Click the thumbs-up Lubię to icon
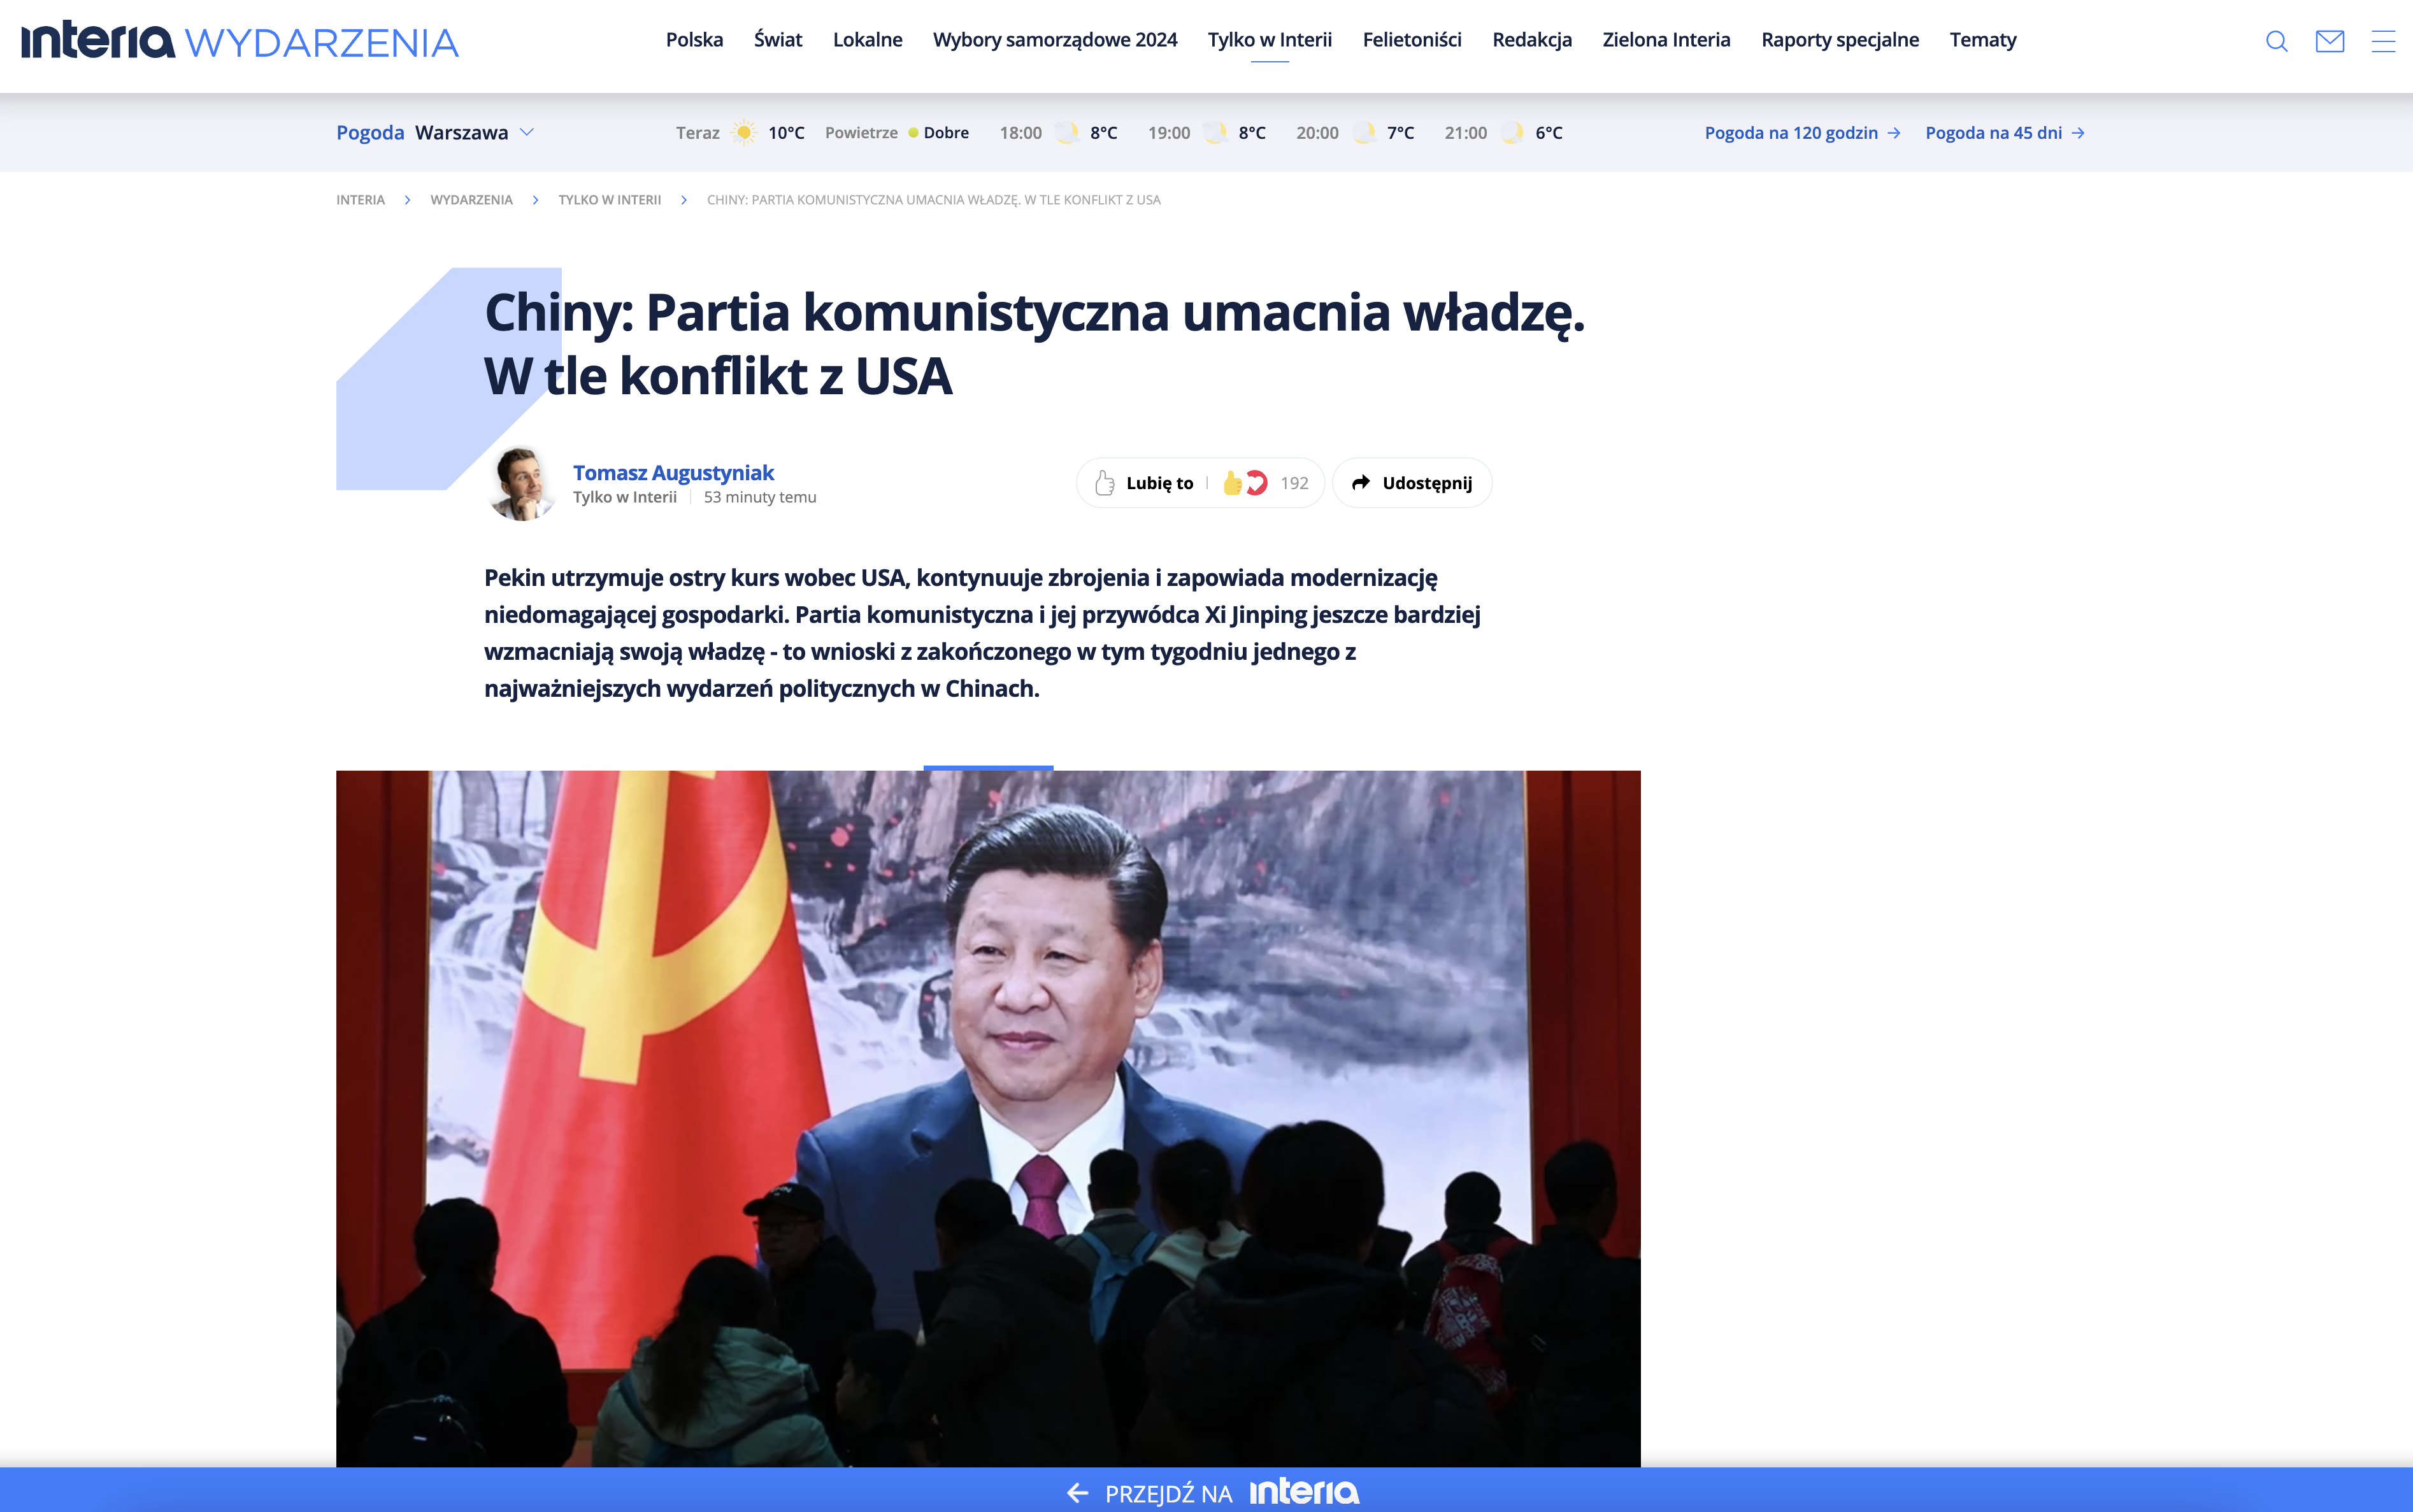2413x1512 pixels. [x=1104, y=483]
